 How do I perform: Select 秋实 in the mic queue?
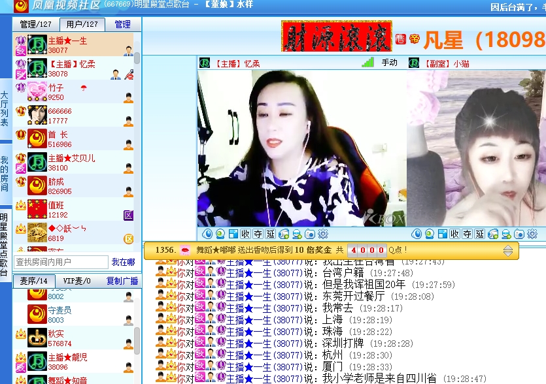[x=73, y=338]
